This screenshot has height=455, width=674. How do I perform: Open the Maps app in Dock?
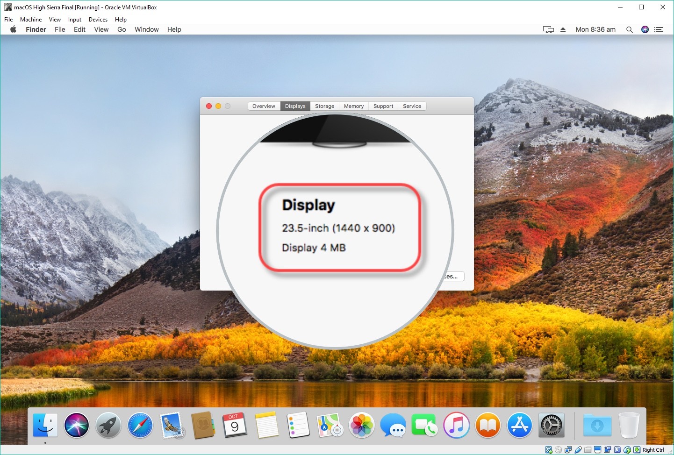click(330, 426)
